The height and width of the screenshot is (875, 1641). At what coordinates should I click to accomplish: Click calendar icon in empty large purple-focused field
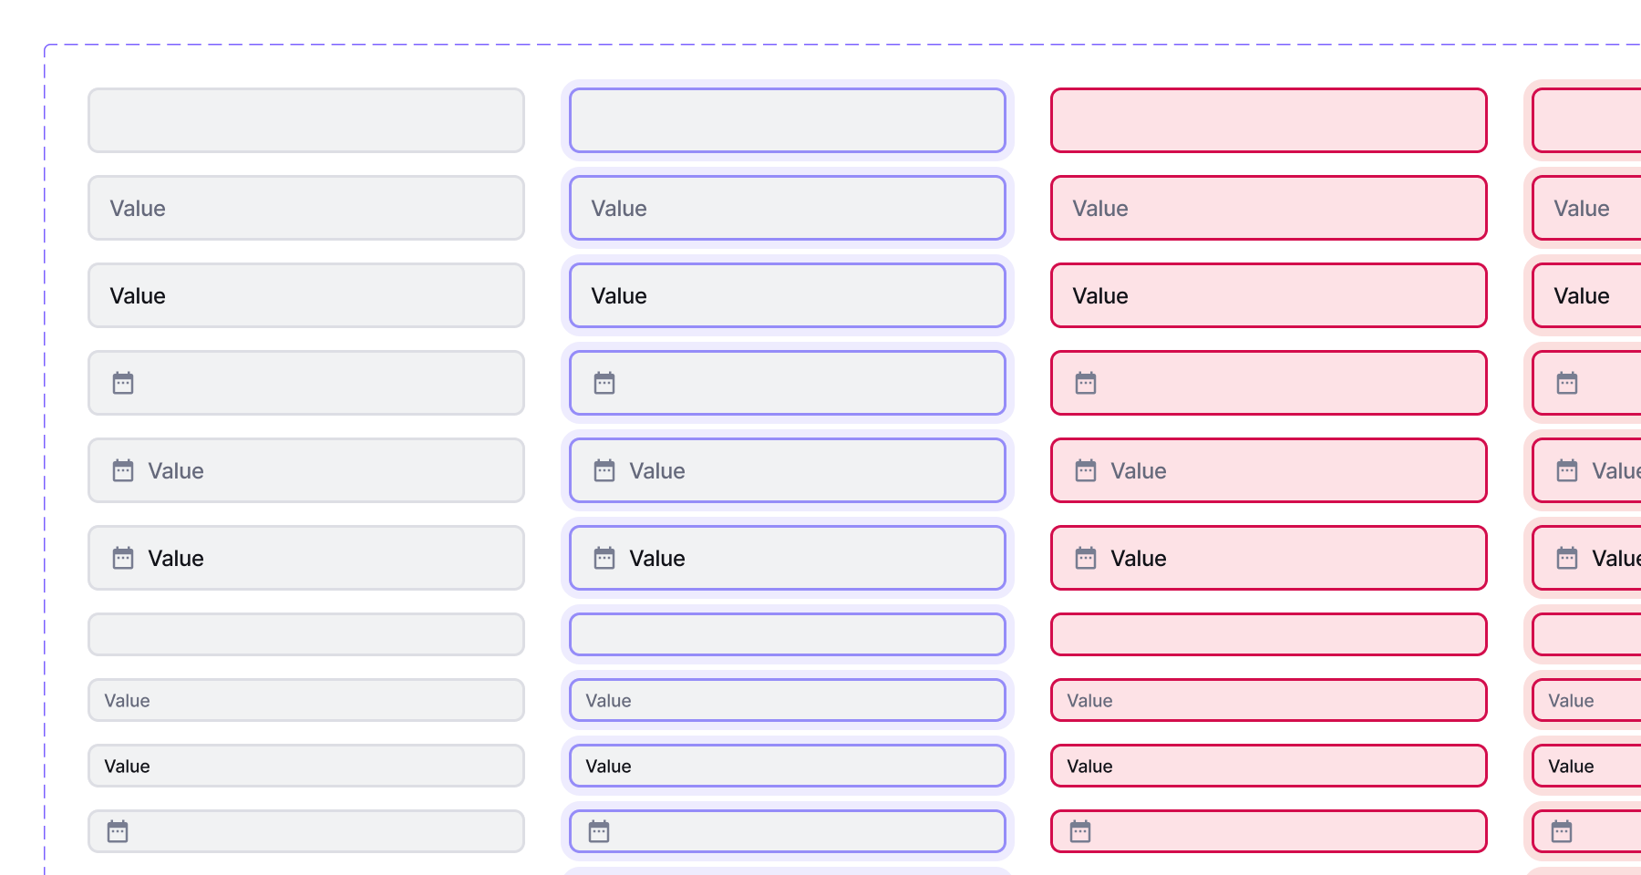(x=604, y=383)
